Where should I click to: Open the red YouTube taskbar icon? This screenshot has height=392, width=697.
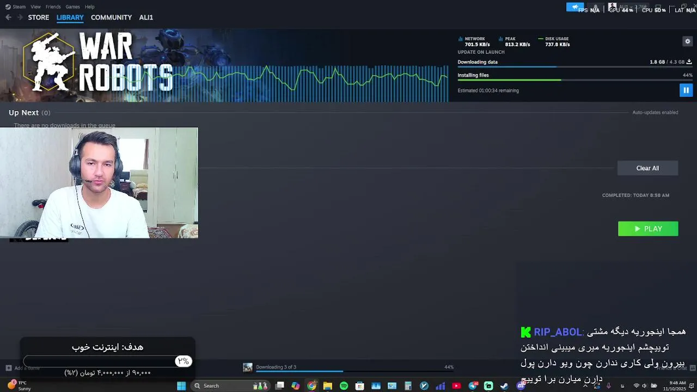456,386
